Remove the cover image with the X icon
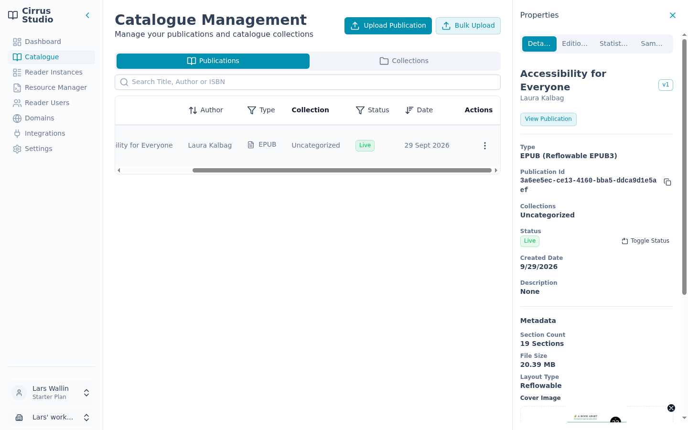 pyautogui.click(x=671, y=408)
